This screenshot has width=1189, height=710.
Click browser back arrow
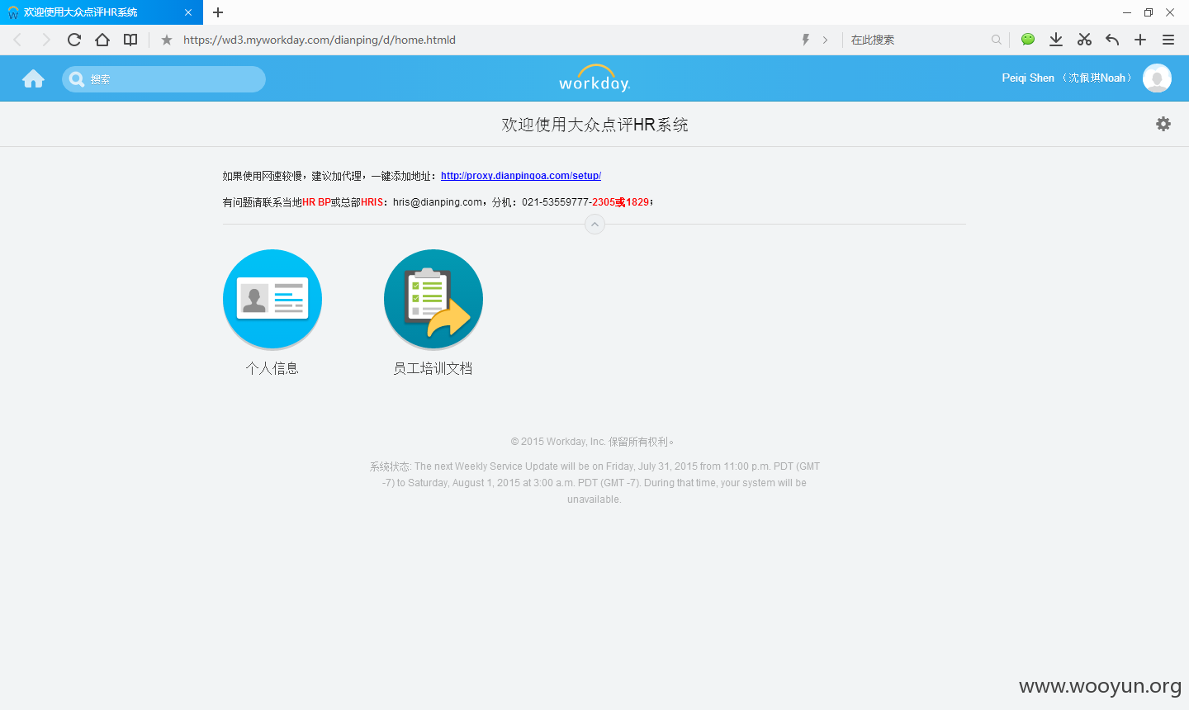17,40
